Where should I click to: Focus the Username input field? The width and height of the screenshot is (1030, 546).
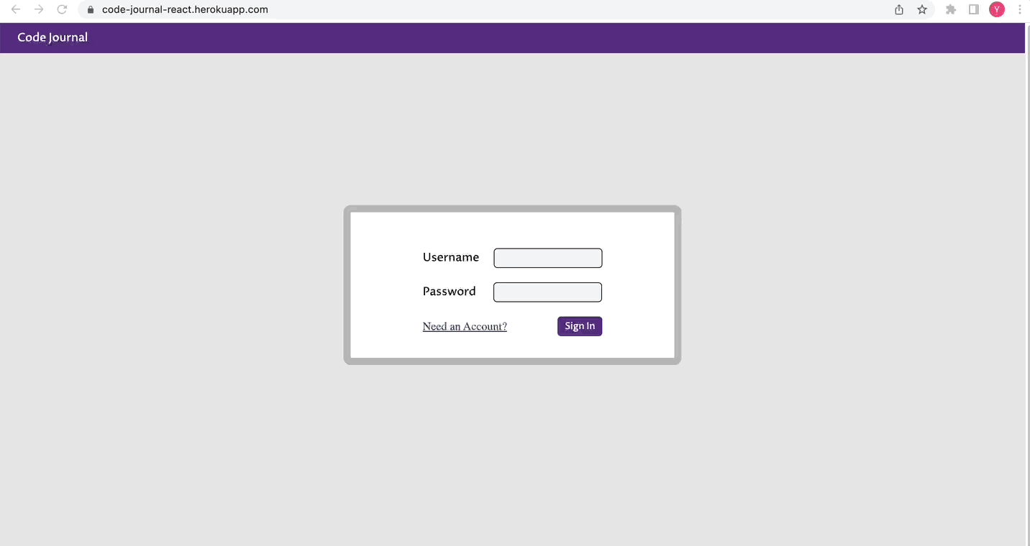(x=548, y=258)
